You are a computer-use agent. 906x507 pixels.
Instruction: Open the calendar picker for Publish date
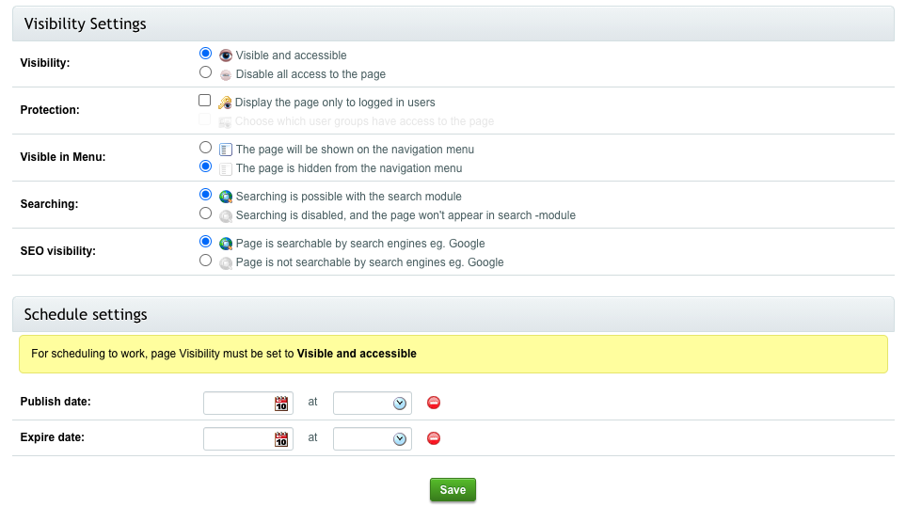280,404
